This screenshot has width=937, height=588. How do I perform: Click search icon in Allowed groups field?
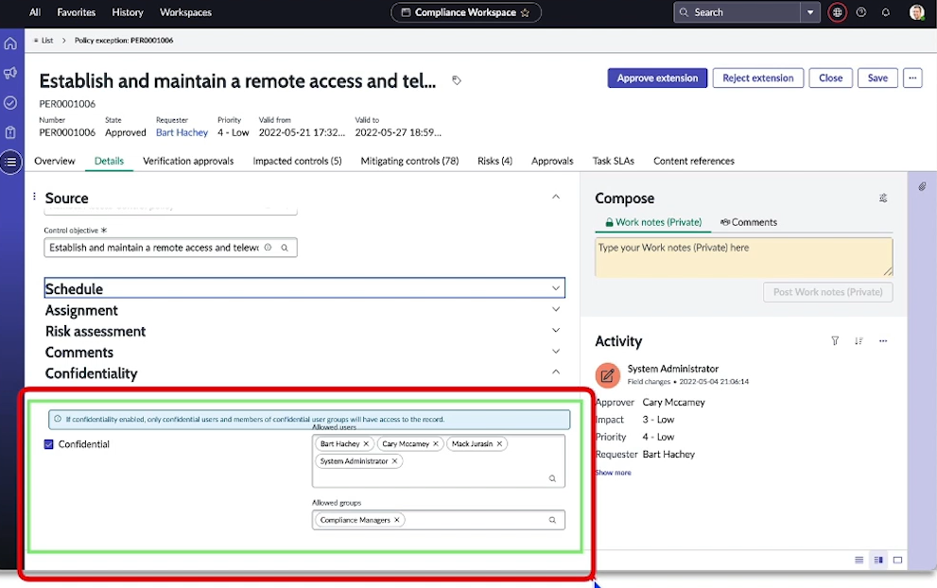point(552,520)
